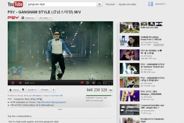Open the video statistics chart icon
Viewport: 184px width, 123px height.
coord(110,90)
